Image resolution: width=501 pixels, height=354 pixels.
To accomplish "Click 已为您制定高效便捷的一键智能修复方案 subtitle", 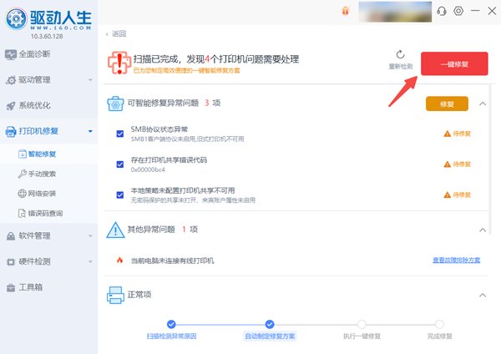I will (x=186, y=71).
